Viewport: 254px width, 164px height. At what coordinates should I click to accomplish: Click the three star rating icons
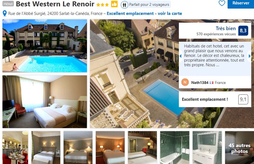coord(102,4)
